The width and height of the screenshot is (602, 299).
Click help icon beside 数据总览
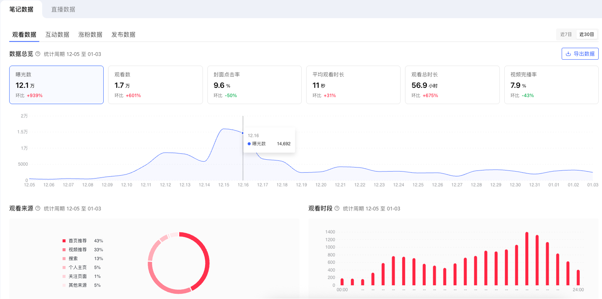pos(38,54)
